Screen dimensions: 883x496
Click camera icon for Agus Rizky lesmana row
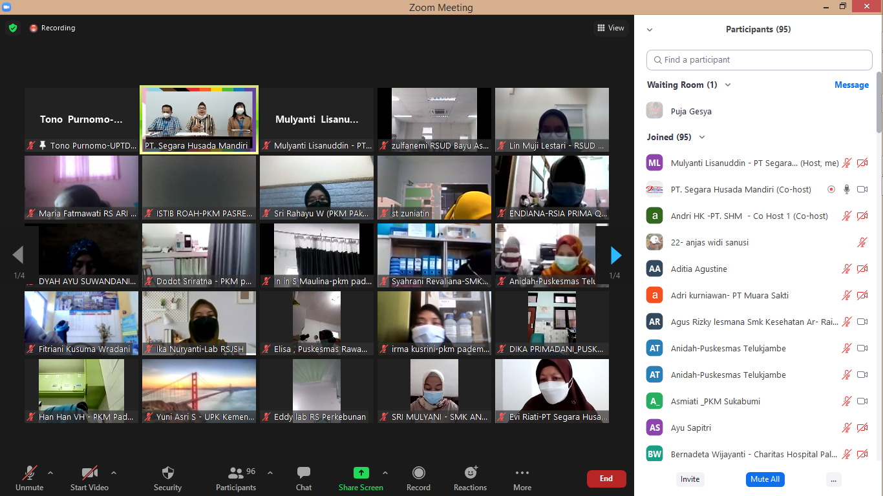coord(862,322)
